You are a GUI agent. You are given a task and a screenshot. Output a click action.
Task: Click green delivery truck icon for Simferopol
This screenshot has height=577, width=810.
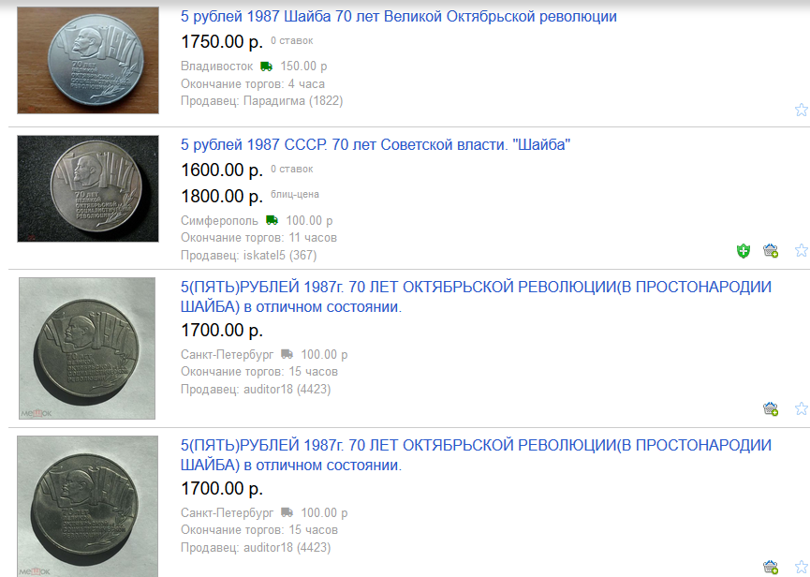click(272, 220)
